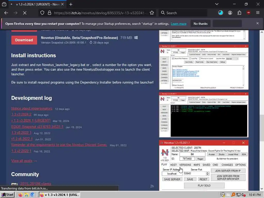The height and width of the screenshot is (198, 264).
Task: Open the 1.3 v8.2022.1 devlog
Action: [21, 133]
